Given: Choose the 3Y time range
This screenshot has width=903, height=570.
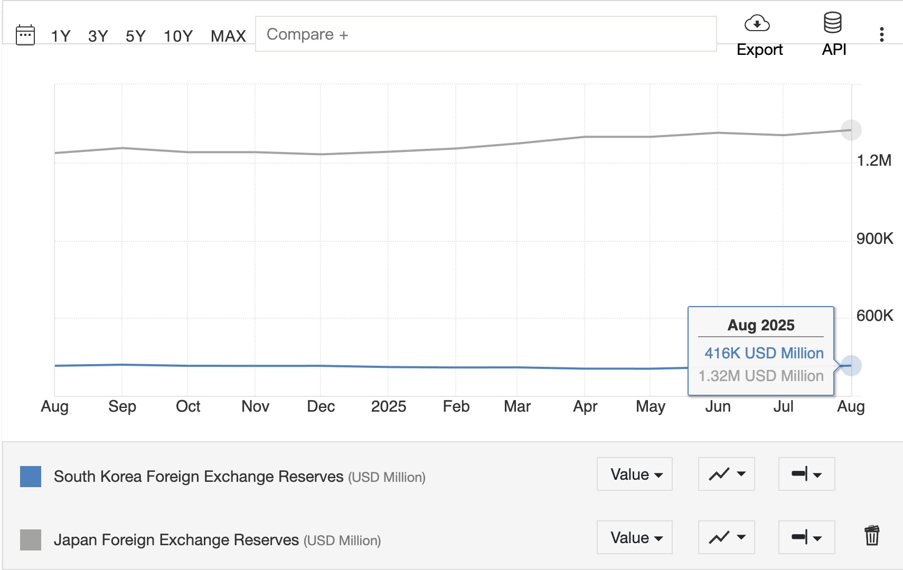Looking at the screenshot, I should [x=98, y=36].
